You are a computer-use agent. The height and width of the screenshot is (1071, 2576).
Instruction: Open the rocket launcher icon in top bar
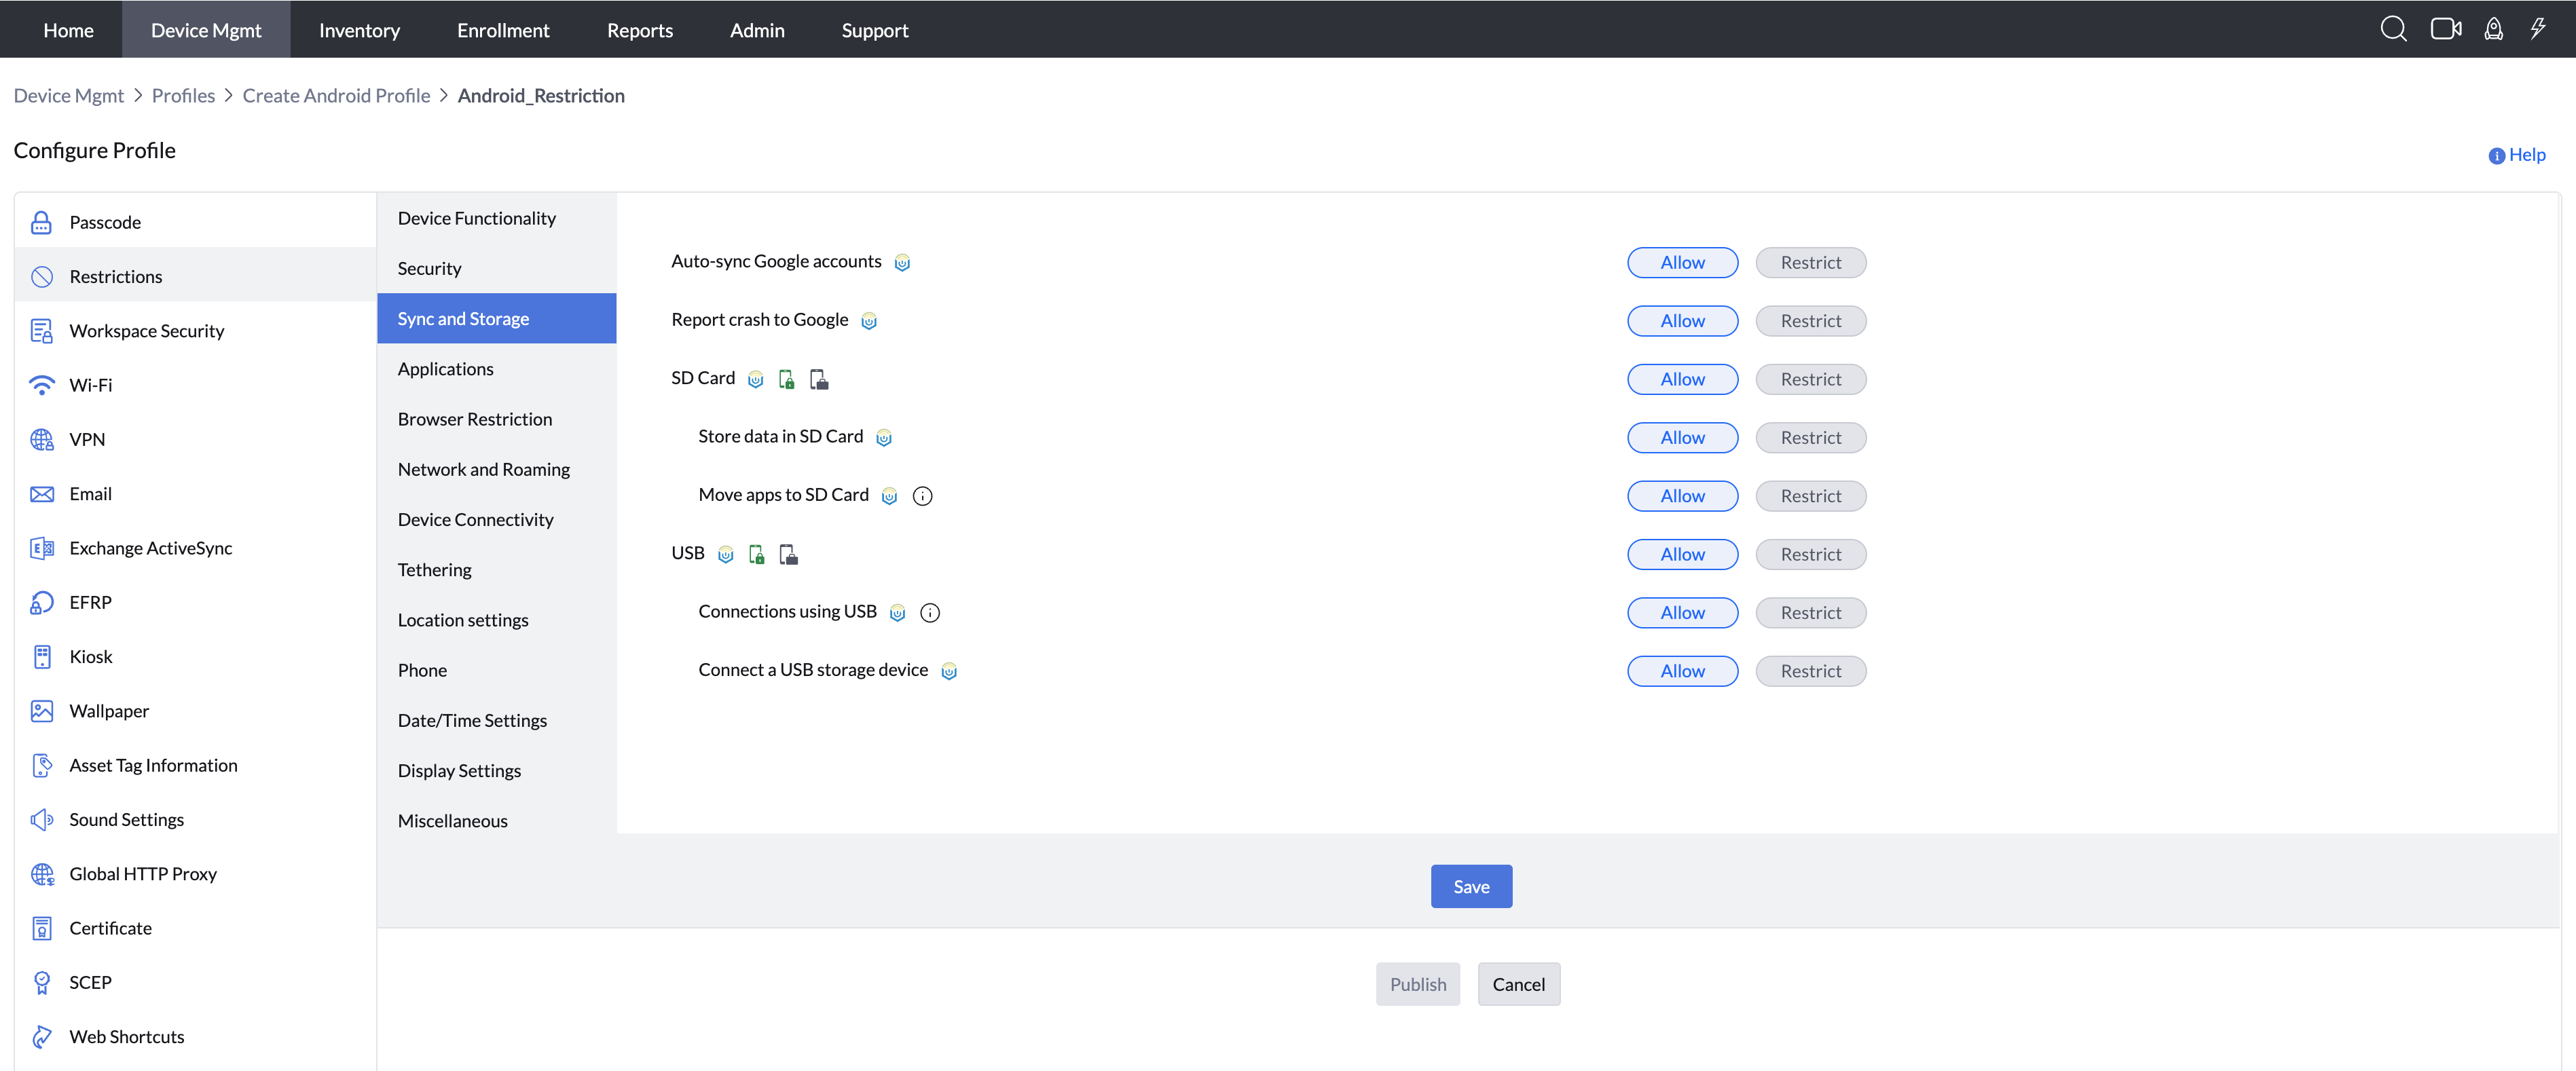2493,28
